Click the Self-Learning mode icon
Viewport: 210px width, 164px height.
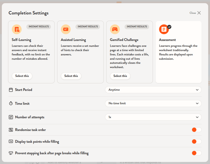(16, 29)
